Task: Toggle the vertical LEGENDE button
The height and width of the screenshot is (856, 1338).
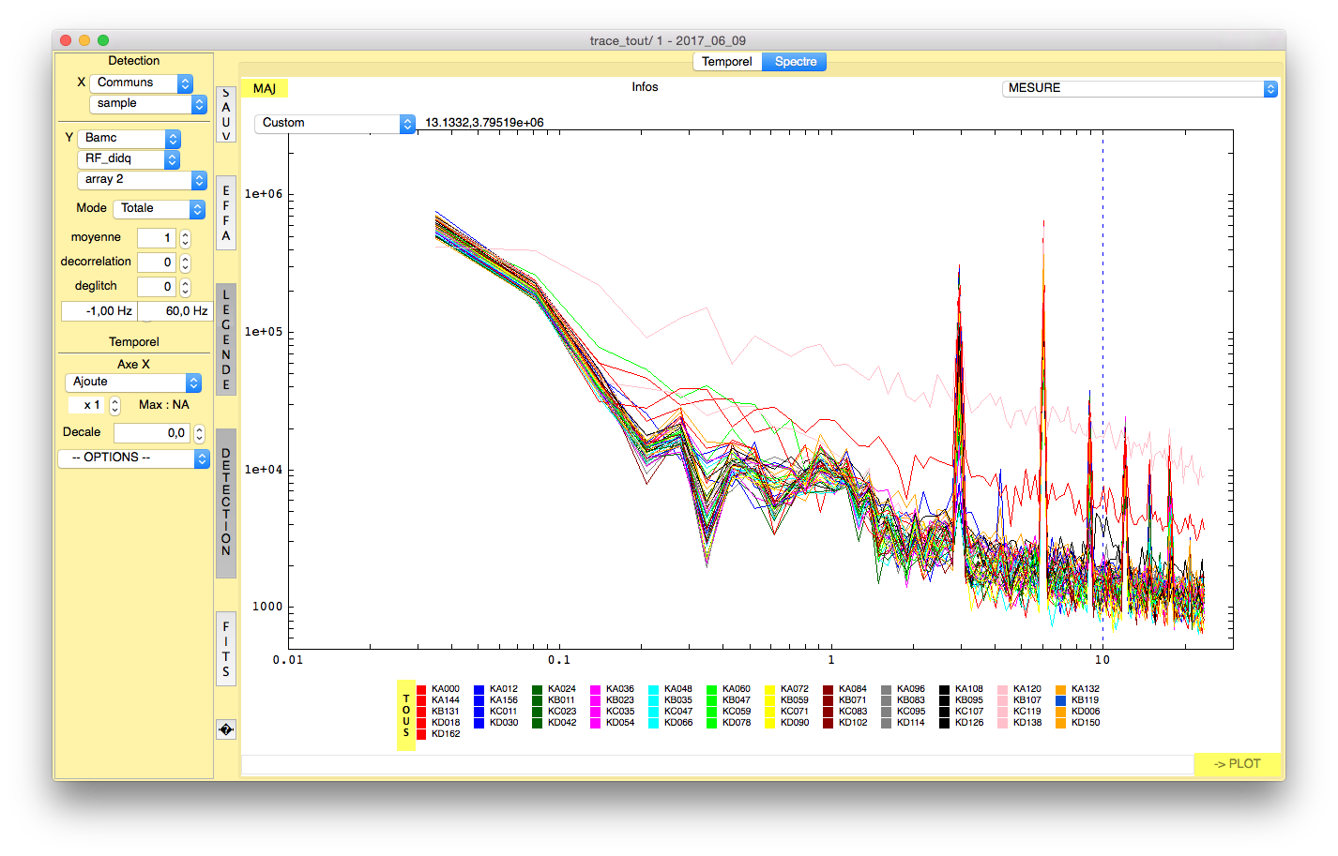Action: pyautogui.click(x=225, y=339)
